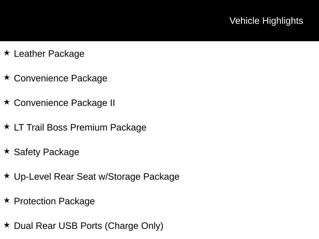Tap the star beside Safety Package
The image size is (319, 239).
pyautogui.click(x=7, y=151)
